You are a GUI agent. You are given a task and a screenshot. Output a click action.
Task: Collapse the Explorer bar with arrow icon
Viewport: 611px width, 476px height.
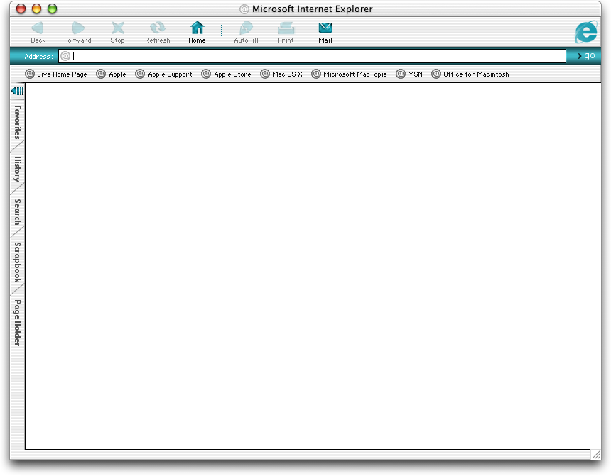[17, 91]
